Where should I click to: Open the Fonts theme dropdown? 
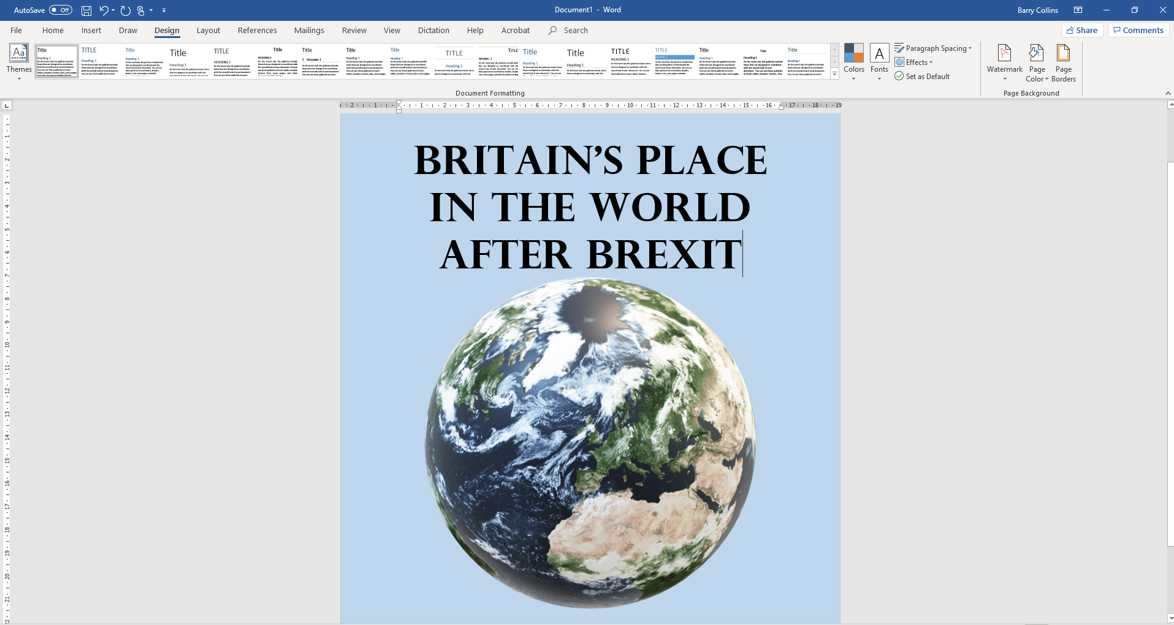pos(879,62)
